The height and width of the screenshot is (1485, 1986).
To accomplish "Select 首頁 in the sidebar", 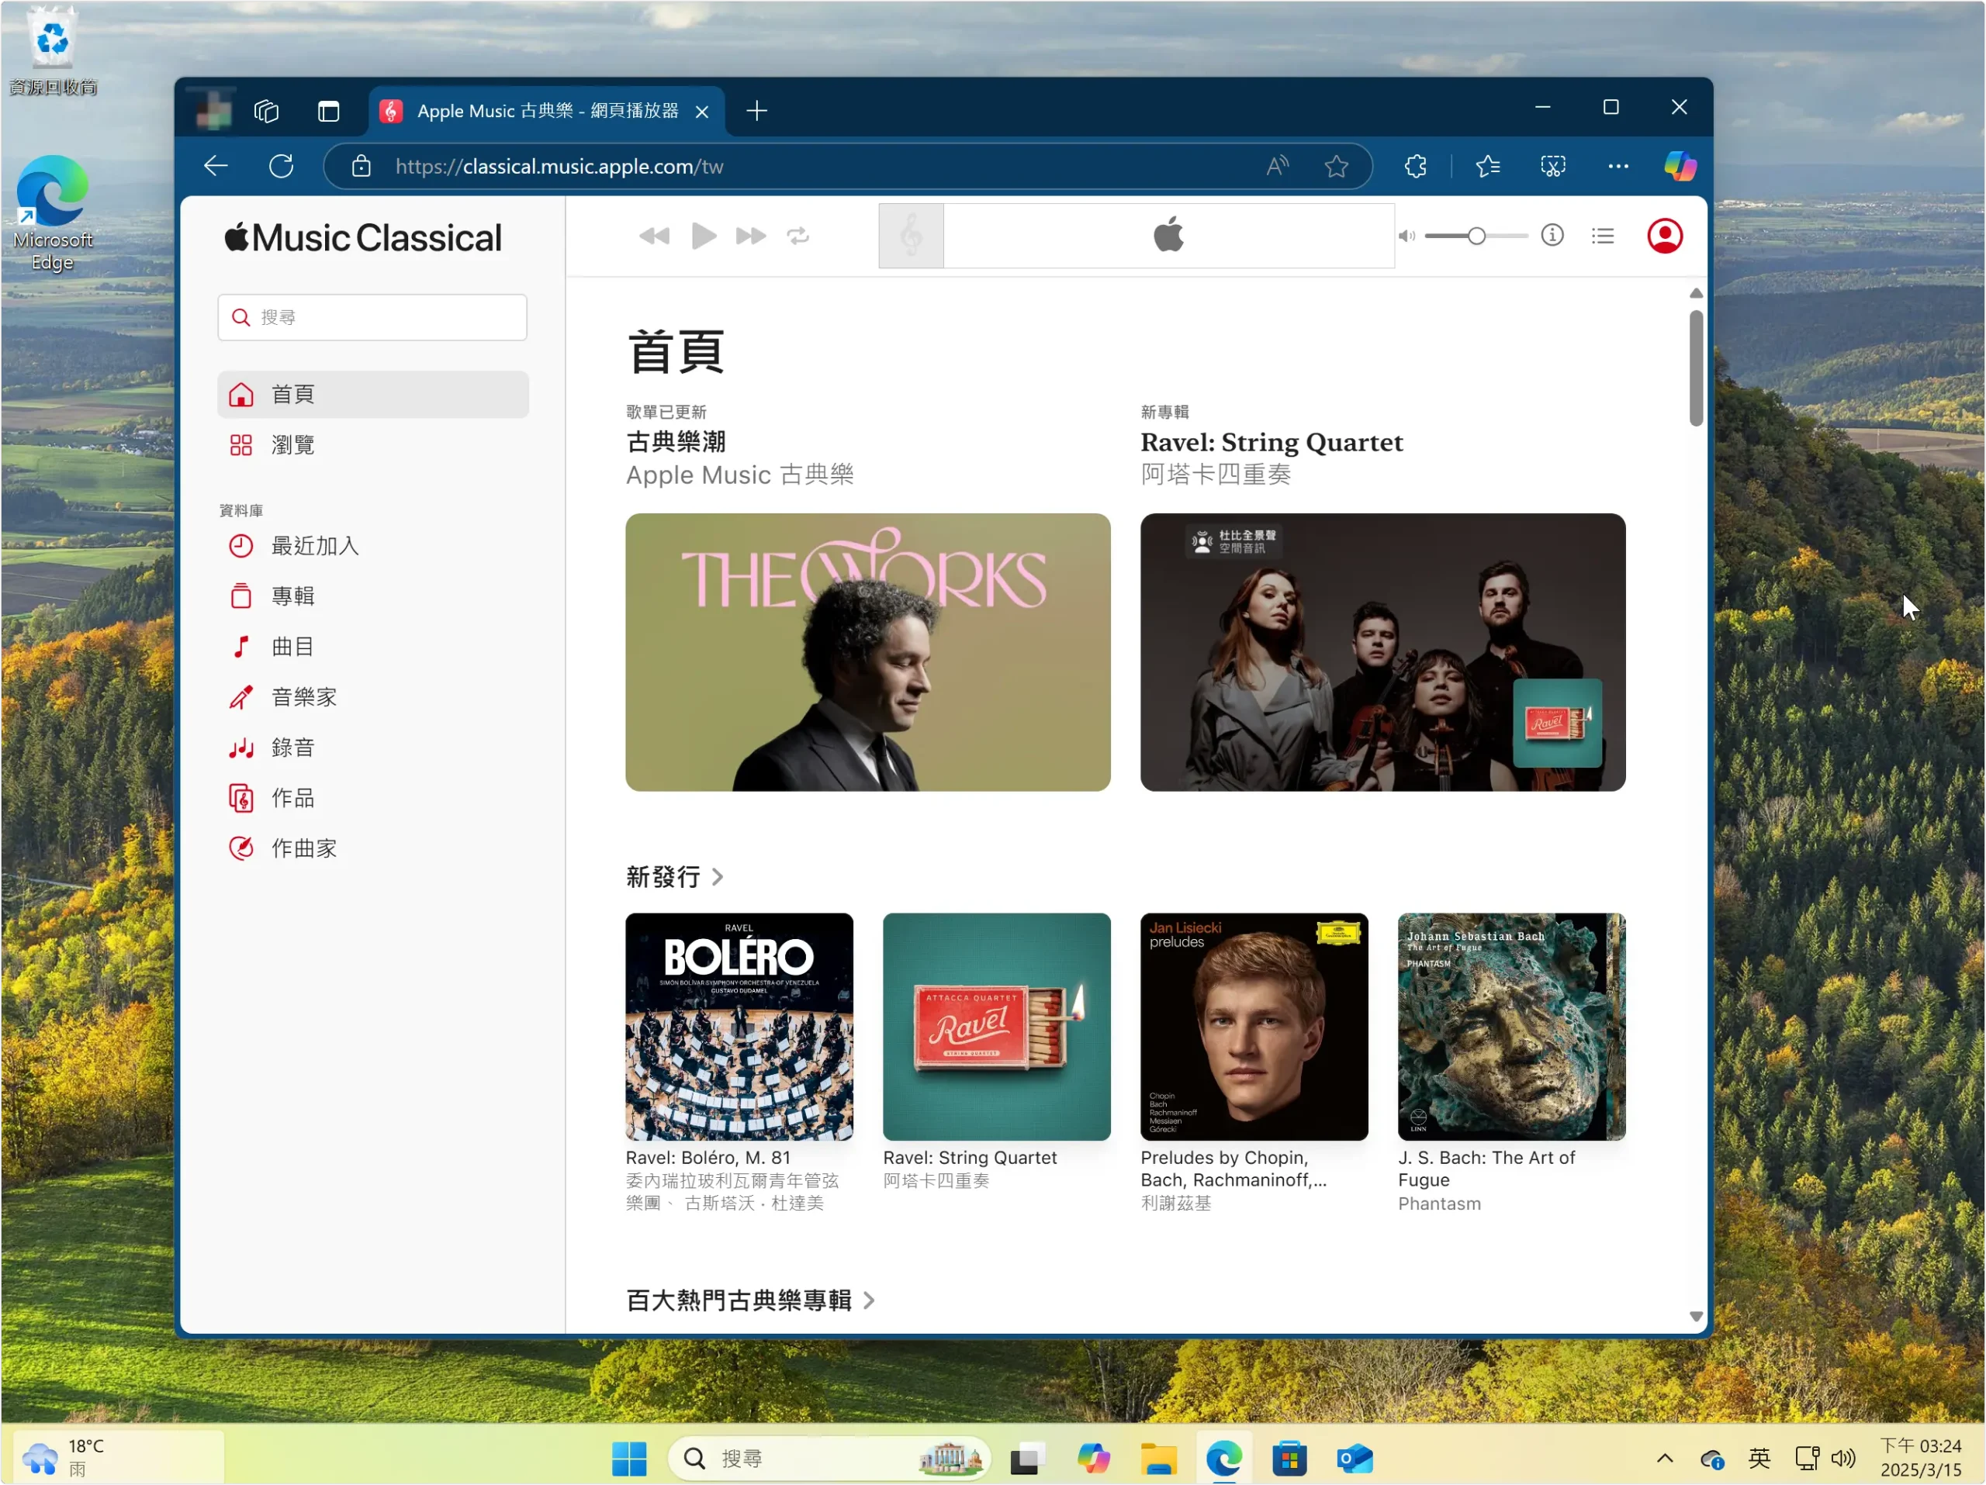I will coord(372,394).
